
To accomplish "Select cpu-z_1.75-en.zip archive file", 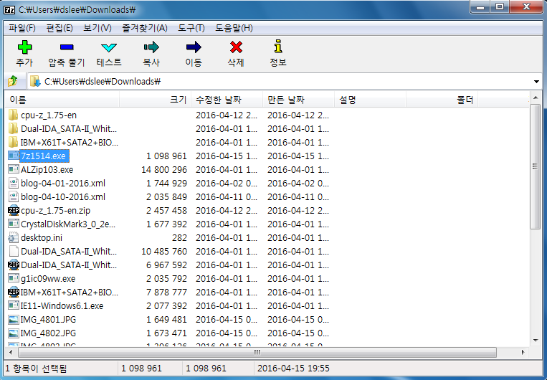I will click(x=55, y=211).
